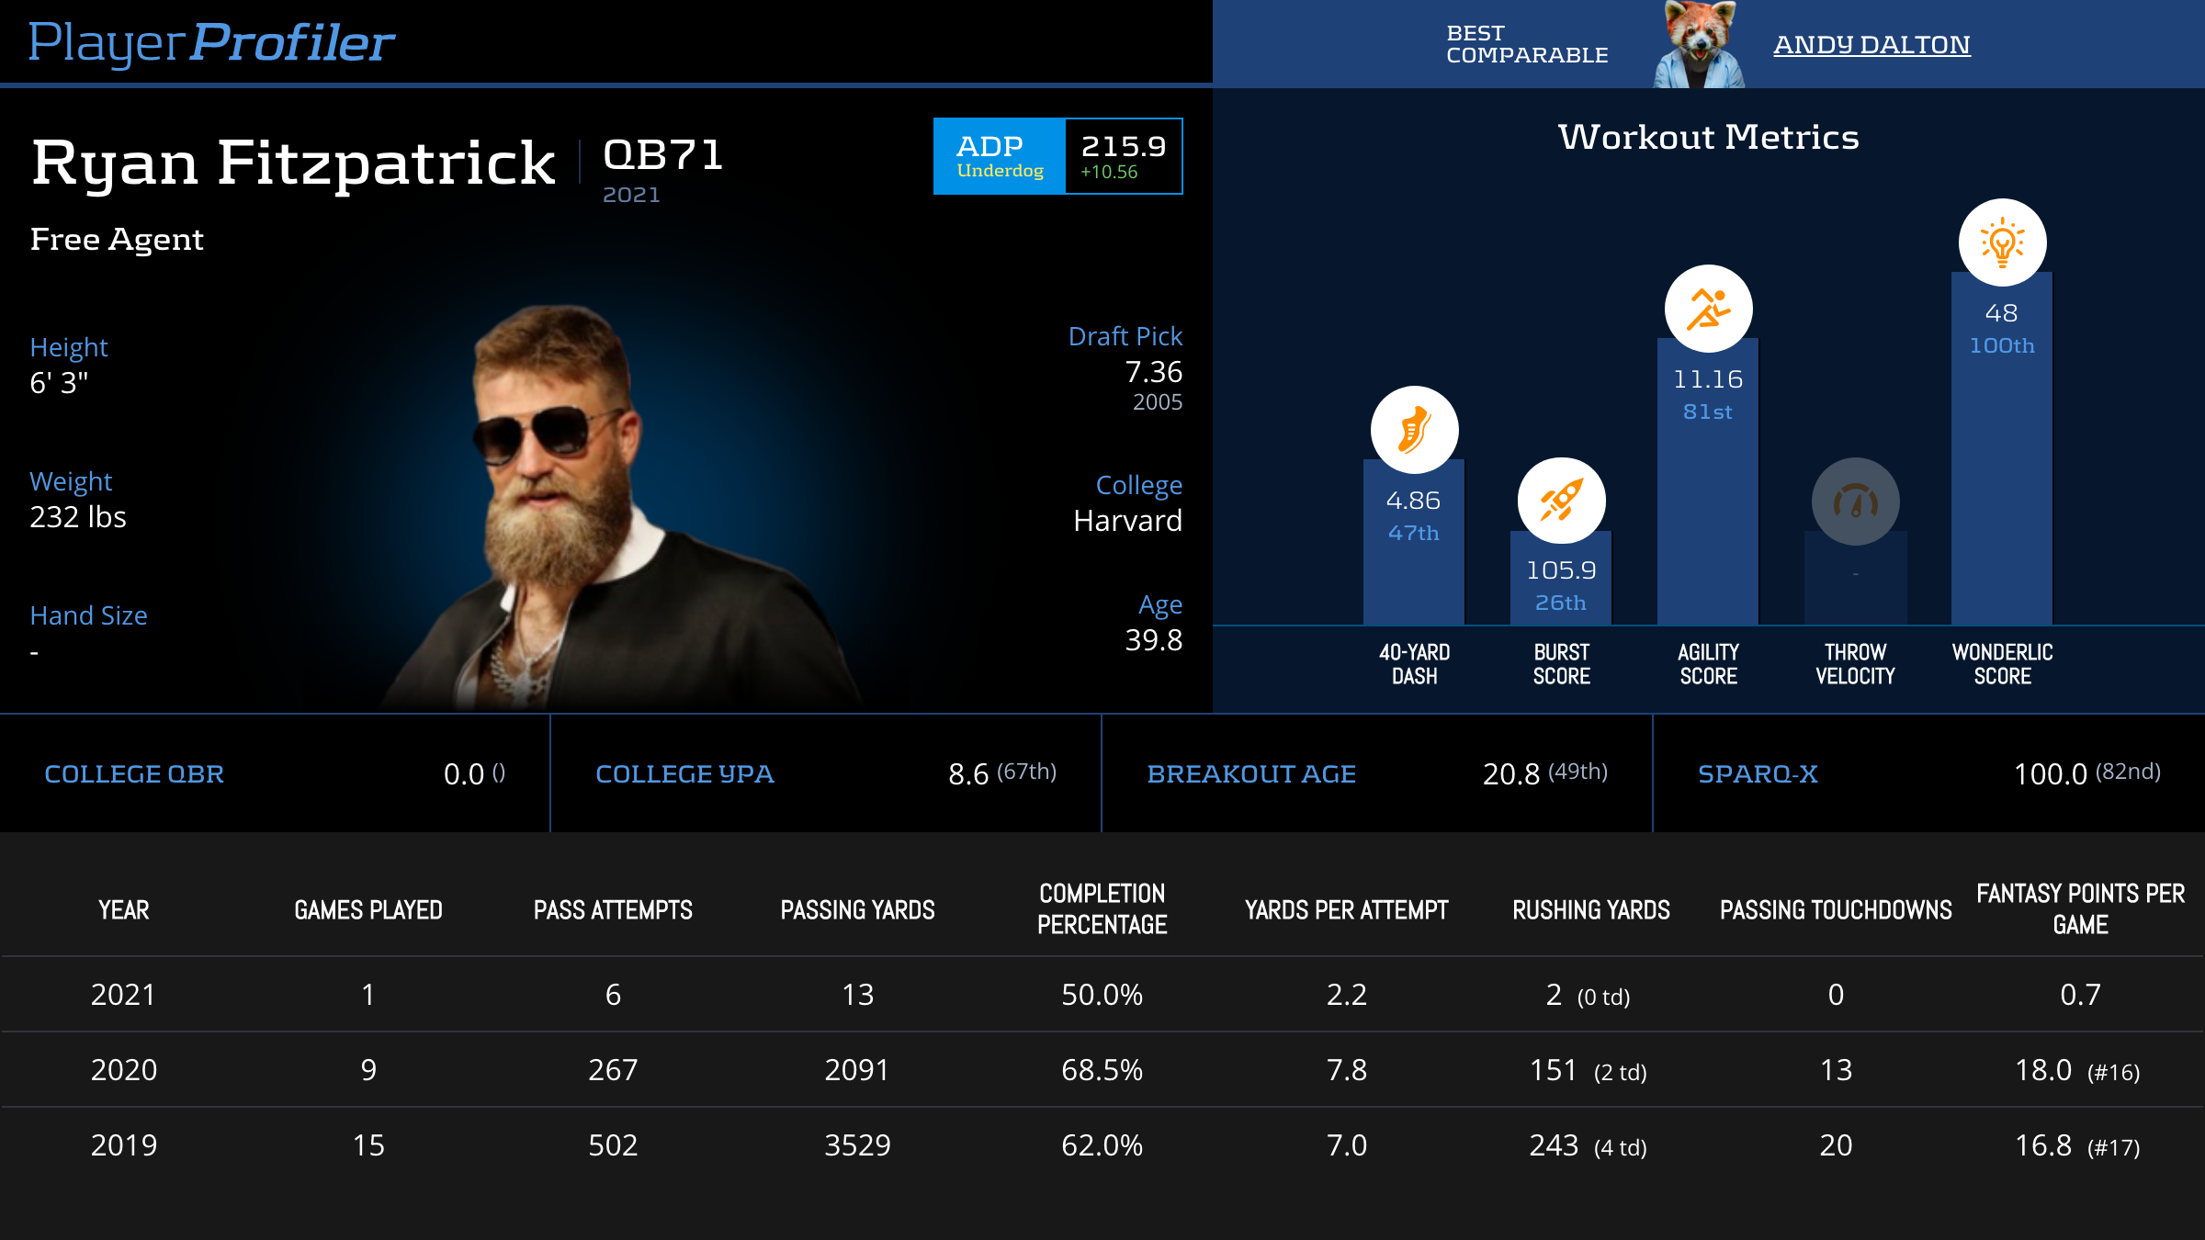Select the SPARQ-X metric cell
The width and height of the screenshot is (2205, 1240).
click(x=1928, y=773)
